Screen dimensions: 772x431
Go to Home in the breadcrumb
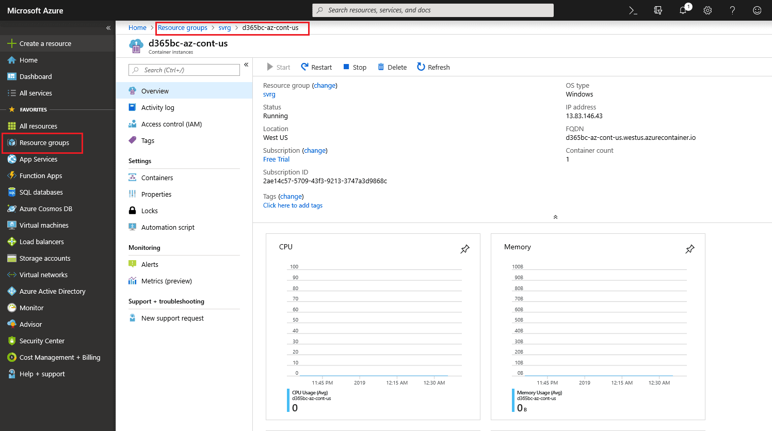(x=137, y=28)
